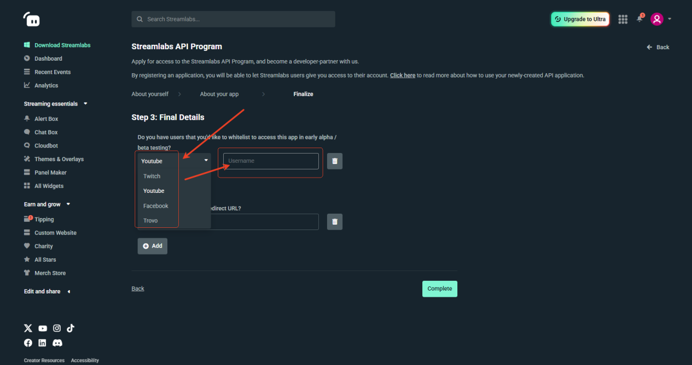Open notifications bell in top bar
This screenshot has height=365, width=692.
click(x=639, y=19)
